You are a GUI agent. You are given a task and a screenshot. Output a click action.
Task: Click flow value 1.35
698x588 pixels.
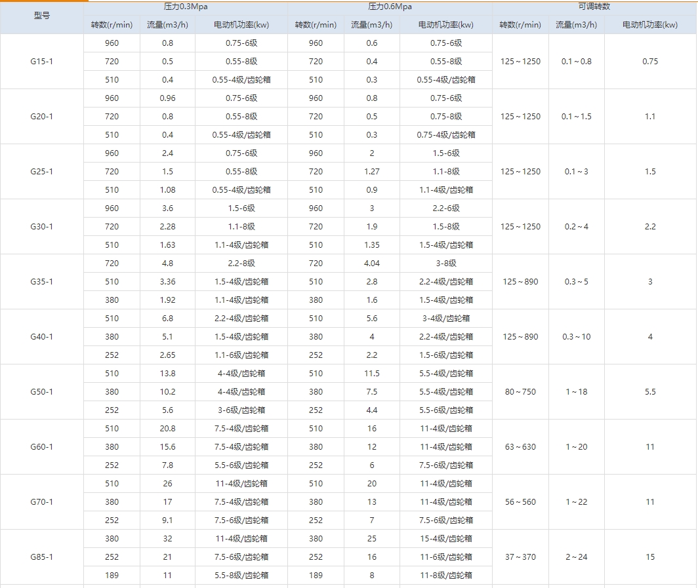point(372,245)
